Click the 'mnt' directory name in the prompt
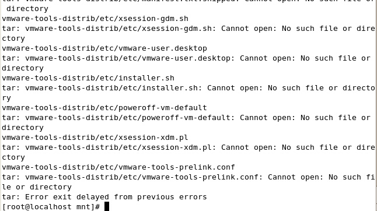The image size is (377, 211). click(83, 207)
